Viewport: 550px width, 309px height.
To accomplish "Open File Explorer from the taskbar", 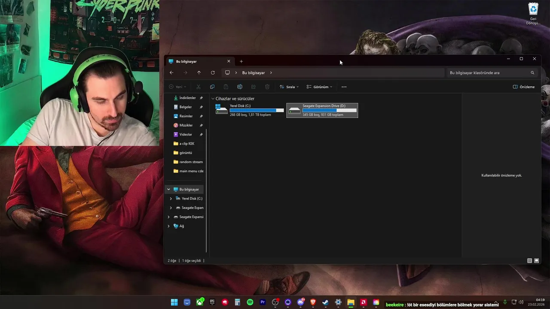I will (351, 302).
